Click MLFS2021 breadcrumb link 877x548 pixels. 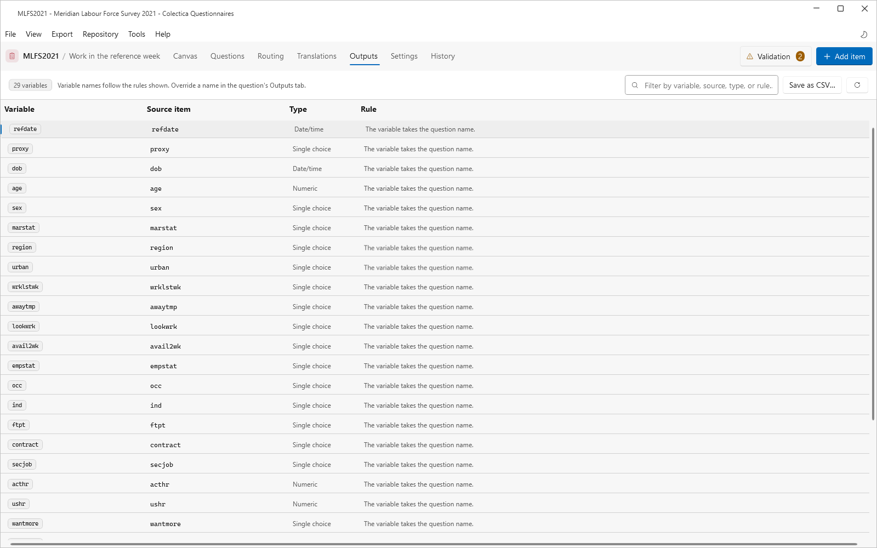[x=41, y=56]
